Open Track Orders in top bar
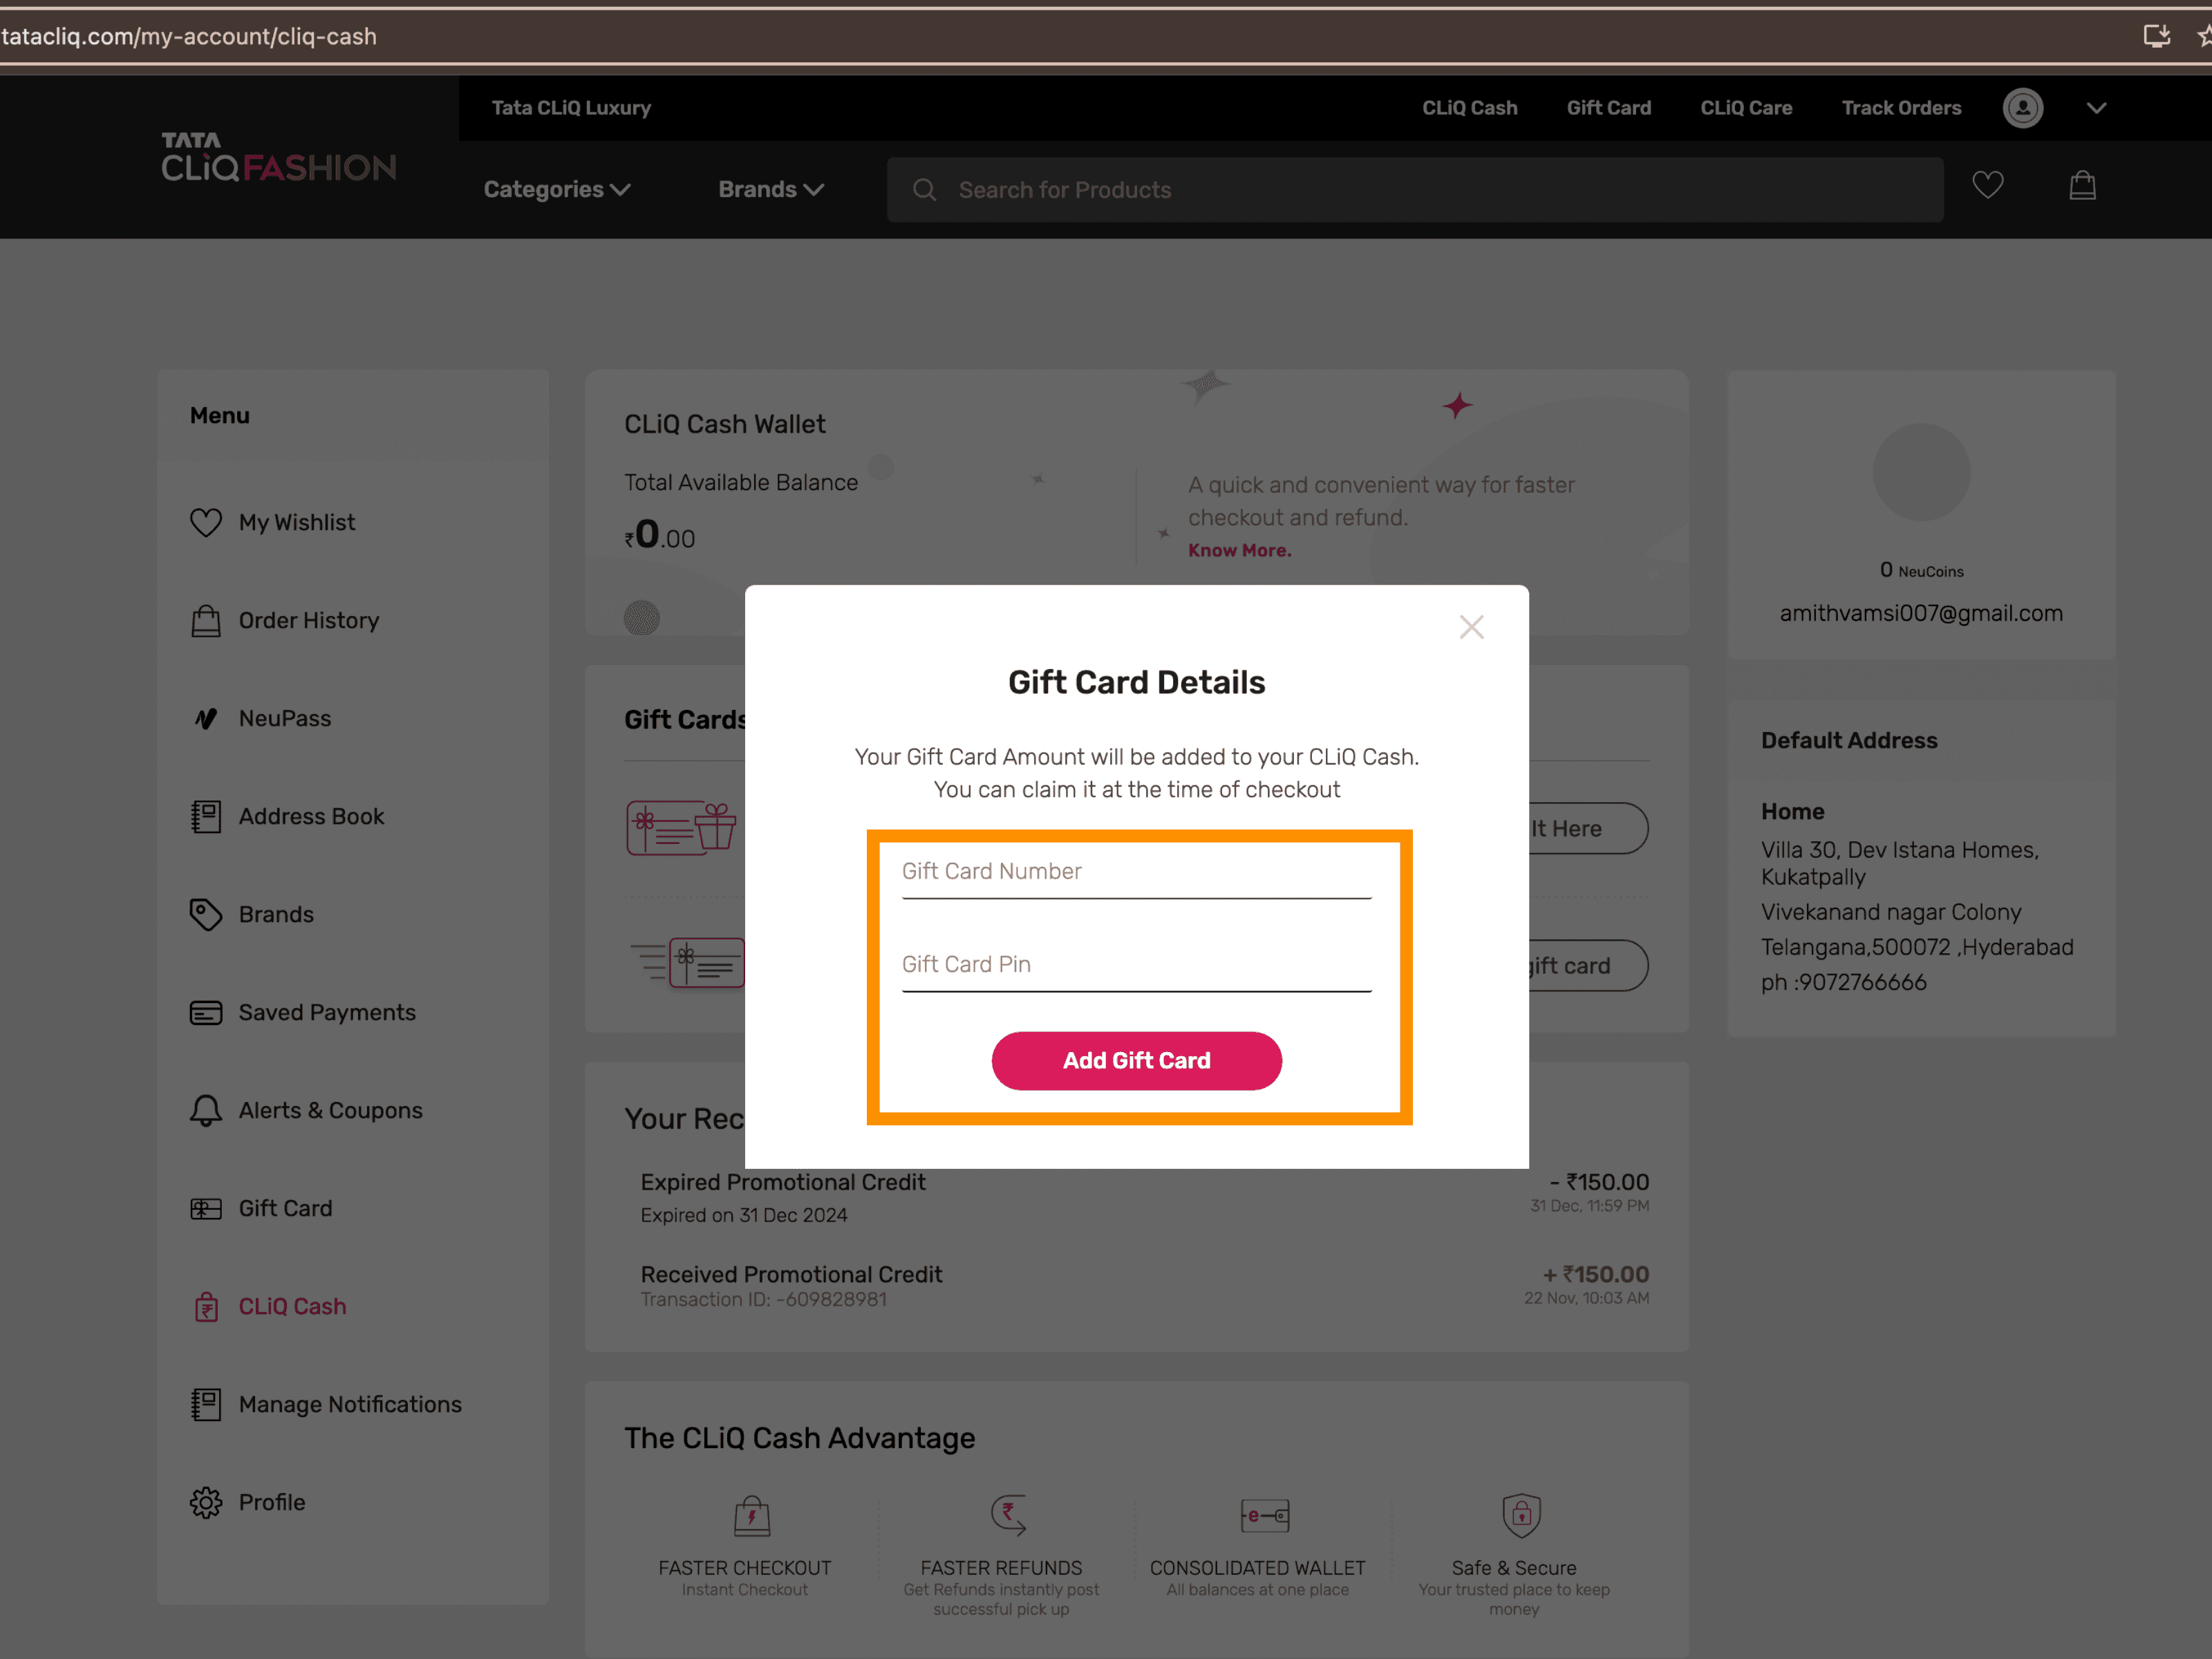Viewport: 2212px width, 1659px height. (x=1901, y=108)
